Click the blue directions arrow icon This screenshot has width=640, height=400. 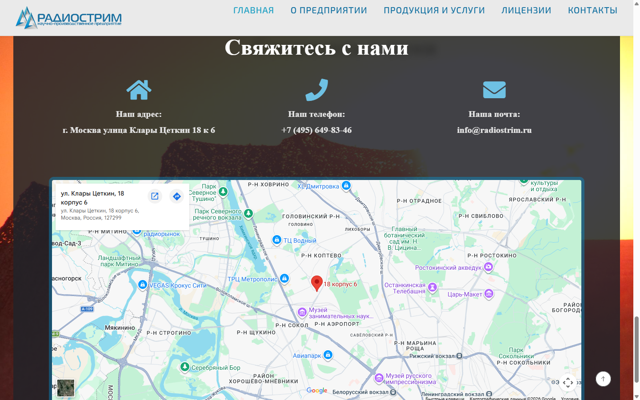coord(177,196)
